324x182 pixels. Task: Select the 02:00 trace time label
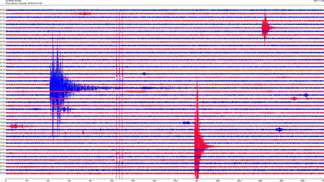tap(2, 24)
